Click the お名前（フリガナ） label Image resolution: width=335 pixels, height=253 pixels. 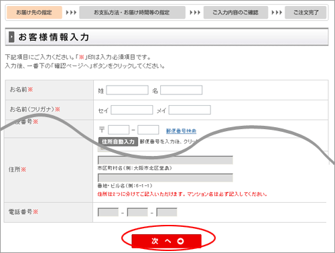click(x=35, y=109)
